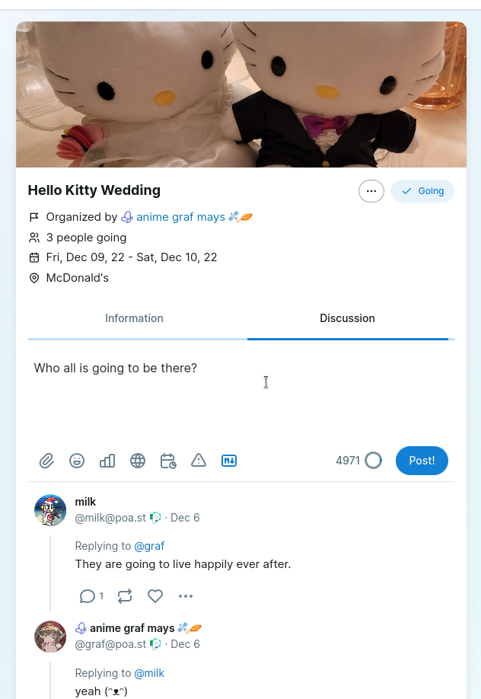Image resolution: width=481 pixels, height=699 pixels.
Task: Open the emoji picker in composer
Action: click(x=77, y=461)
